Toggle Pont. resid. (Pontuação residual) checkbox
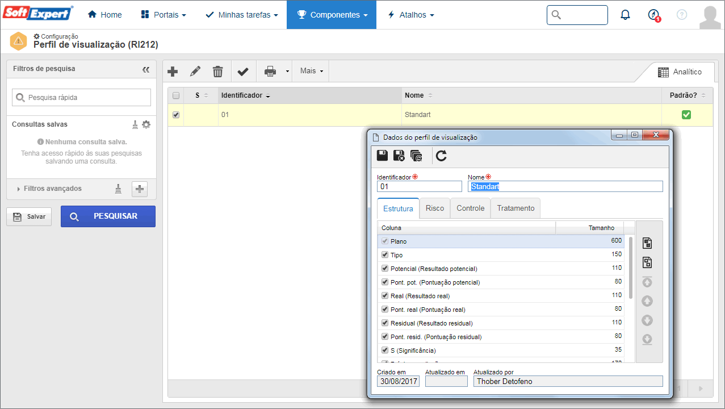This screenshot has height=409, width=725. [x=385, y=337]
